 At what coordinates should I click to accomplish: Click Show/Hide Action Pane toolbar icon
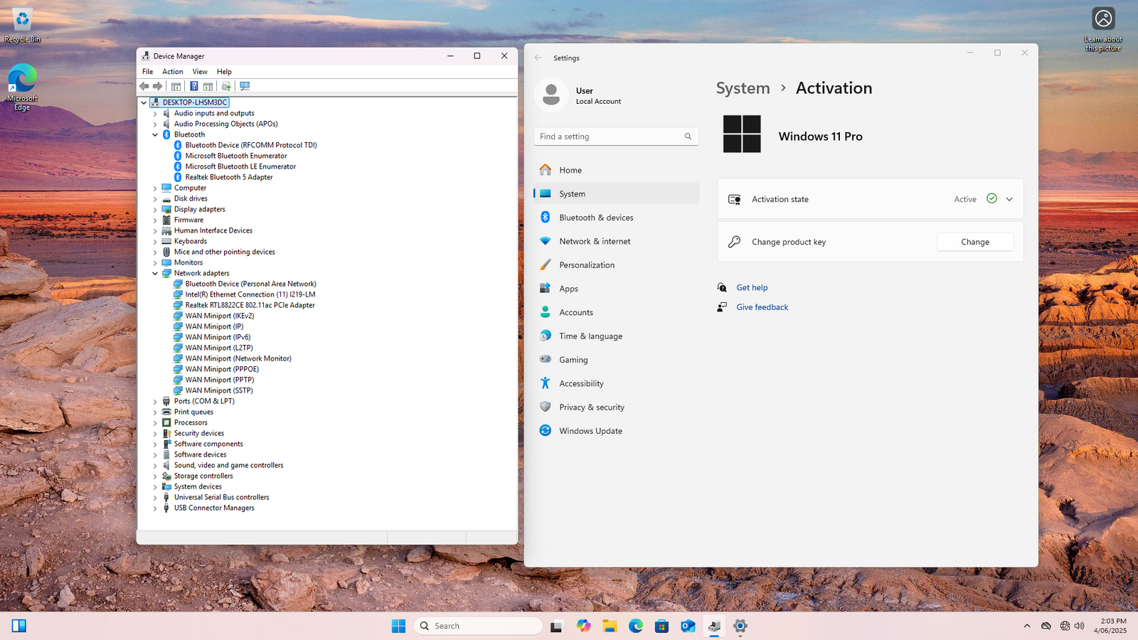tap(208, 86)
